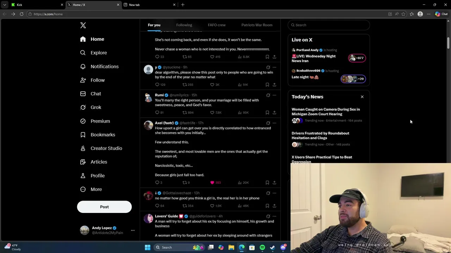The image size is (451, 253).
Task: Open more options on Lovers' Guide post
Action: click(x=274, y=216)
